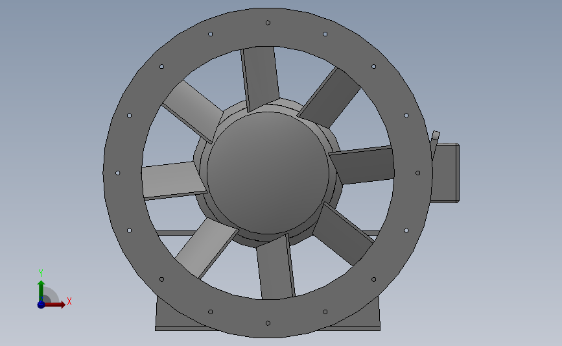
Task: Select the fan blade pointing right
Action: [x=362, y=165]
